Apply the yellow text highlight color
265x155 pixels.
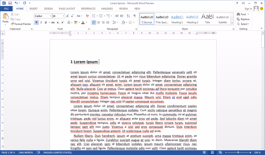pos(76,22)
